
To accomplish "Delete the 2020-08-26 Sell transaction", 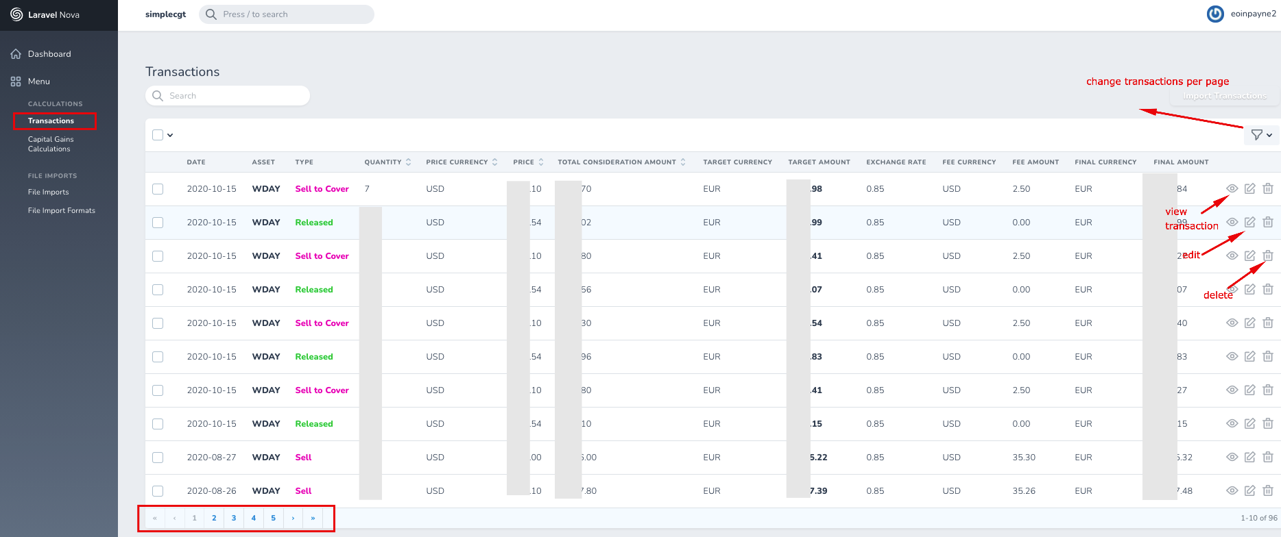I will click(1268, 491).
